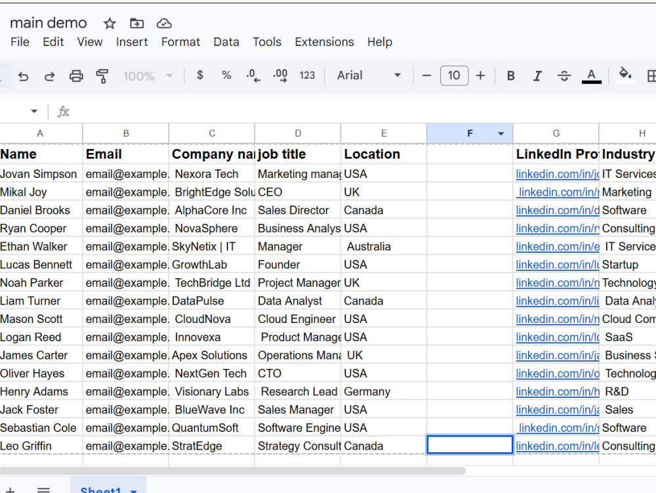Select cell containing Nexora Tech
This screenshot has width=656, height=493.
click(212, 174)
